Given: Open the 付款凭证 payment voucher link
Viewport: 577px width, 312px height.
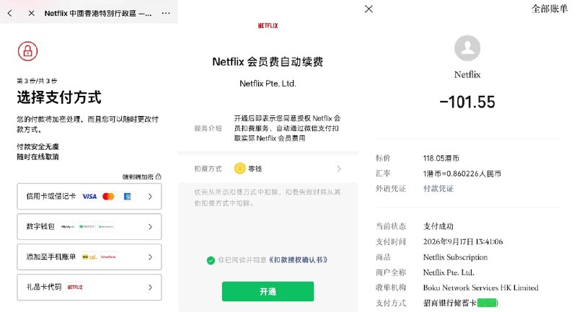Looking at the screenshot, I should 439,189.
